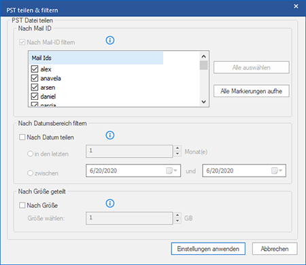Open the end date calendar dropdown

(x=277, y=171)
